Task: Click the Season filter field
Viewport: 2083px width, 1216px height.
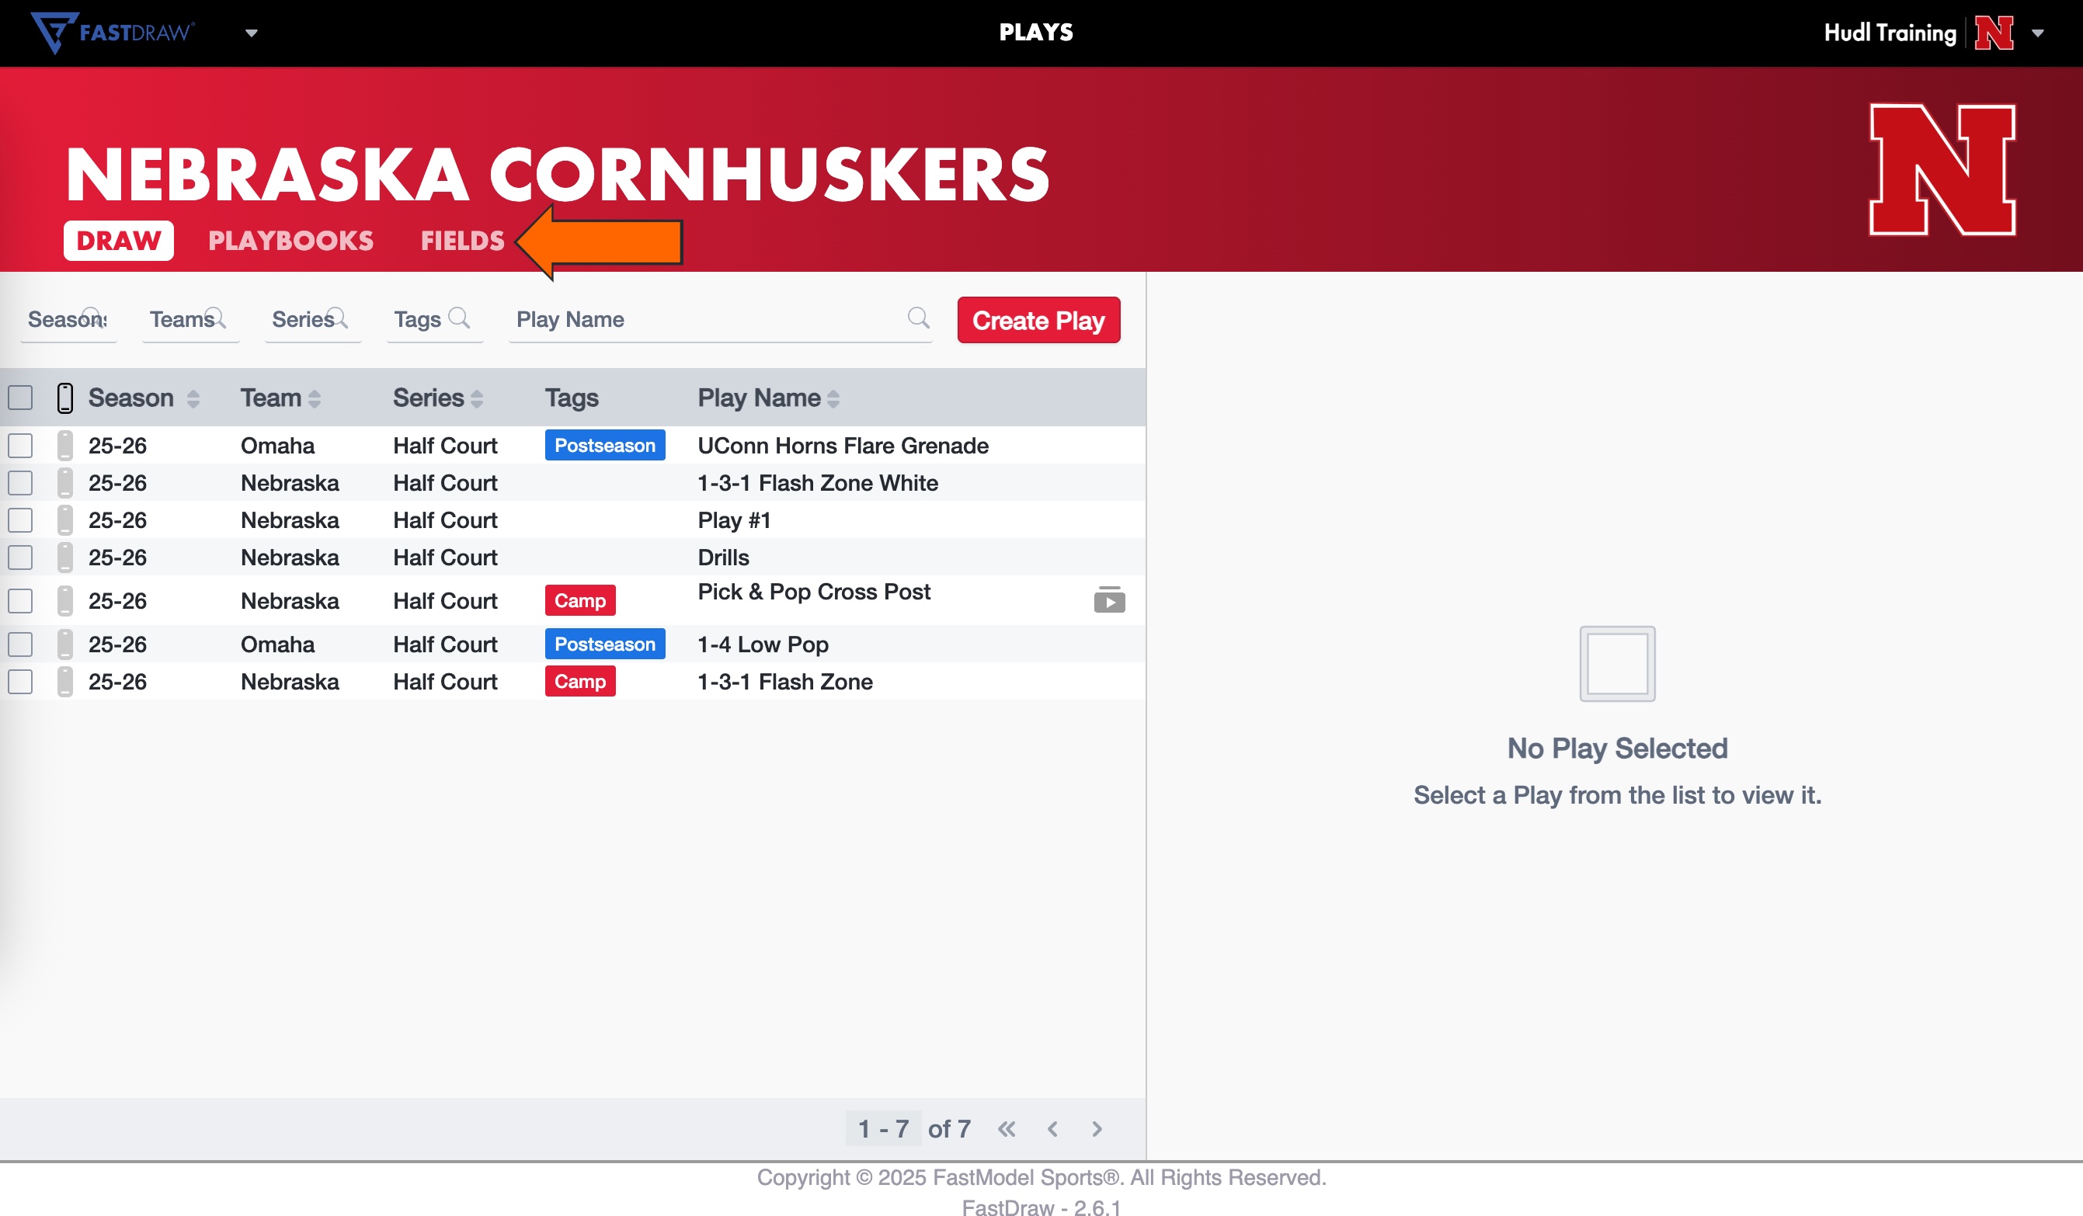Action: [x=68, y=319]
